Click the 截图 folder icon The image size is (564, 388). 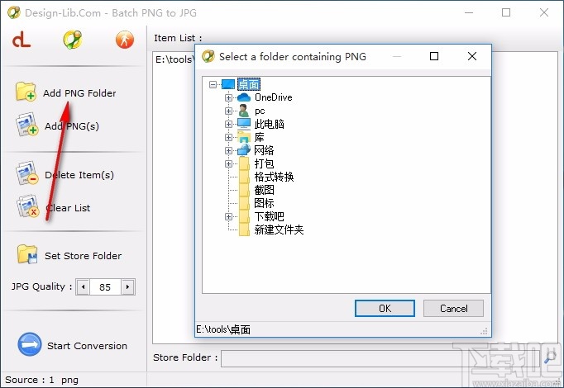(x=244, y=190)
